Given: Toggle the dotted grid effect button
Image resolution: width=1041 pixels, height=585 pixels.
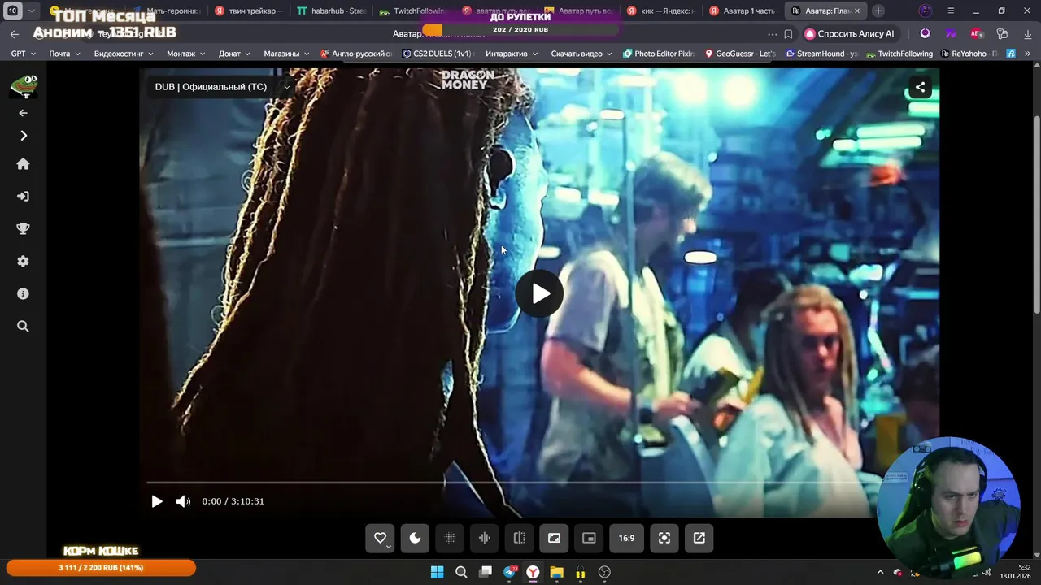Looking at the screenshot, I should [x=450, y=538].
